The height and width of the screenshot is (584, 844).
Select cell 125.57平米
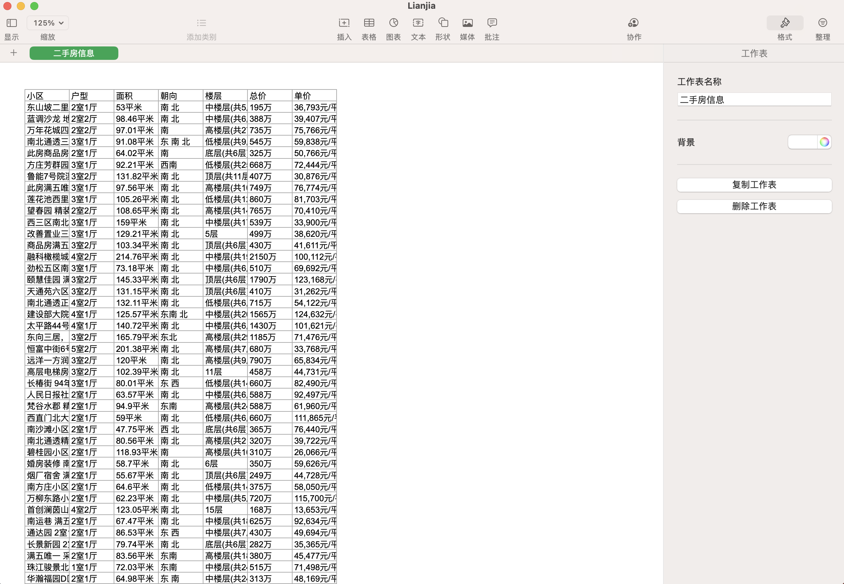pos(137,314)
